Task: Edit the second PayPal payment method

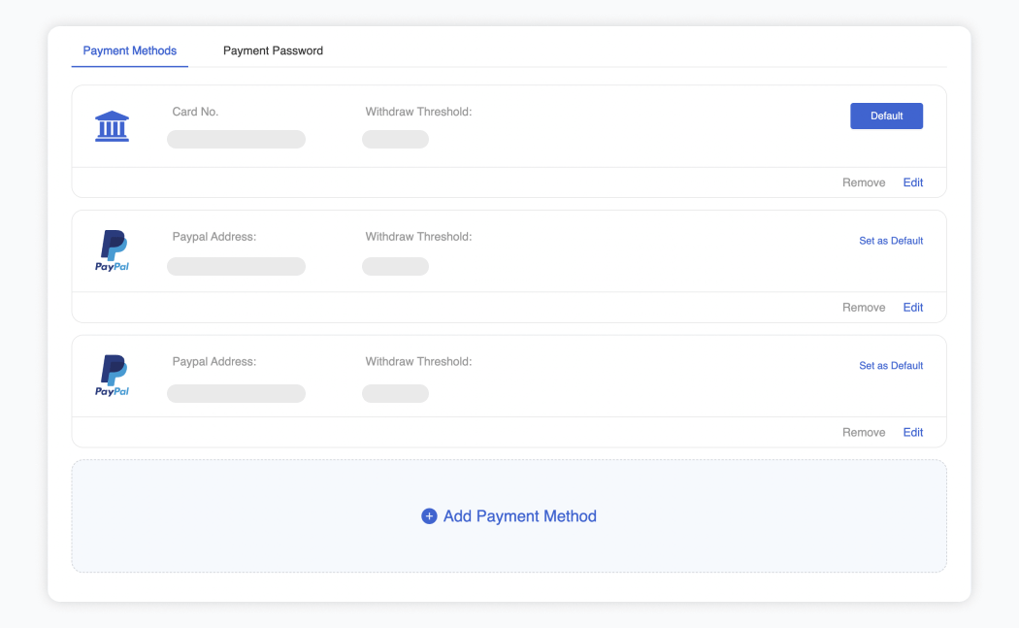Action: (913, 433)
